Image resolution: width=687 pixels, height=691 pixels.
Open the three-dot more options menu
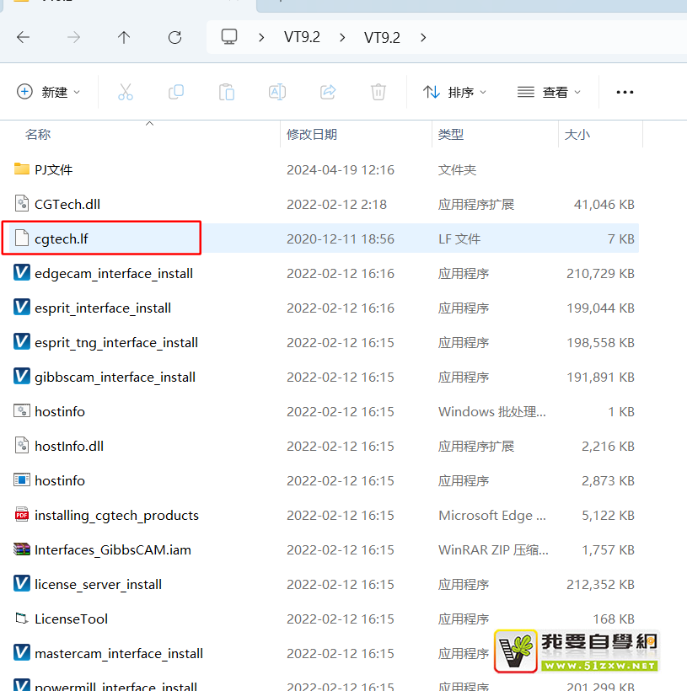(x=625, y=92)
